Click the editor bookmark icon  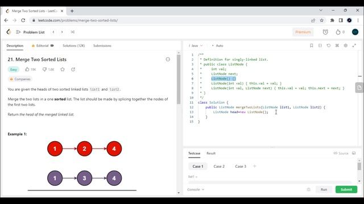(x=311, y=45)
